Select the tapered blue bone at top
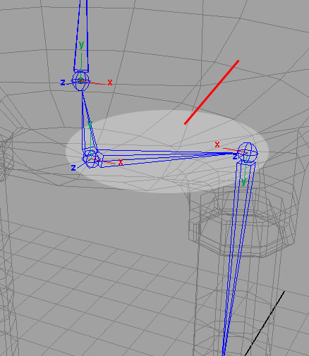This screenshot has width=309, height=356. coord(81,35)
